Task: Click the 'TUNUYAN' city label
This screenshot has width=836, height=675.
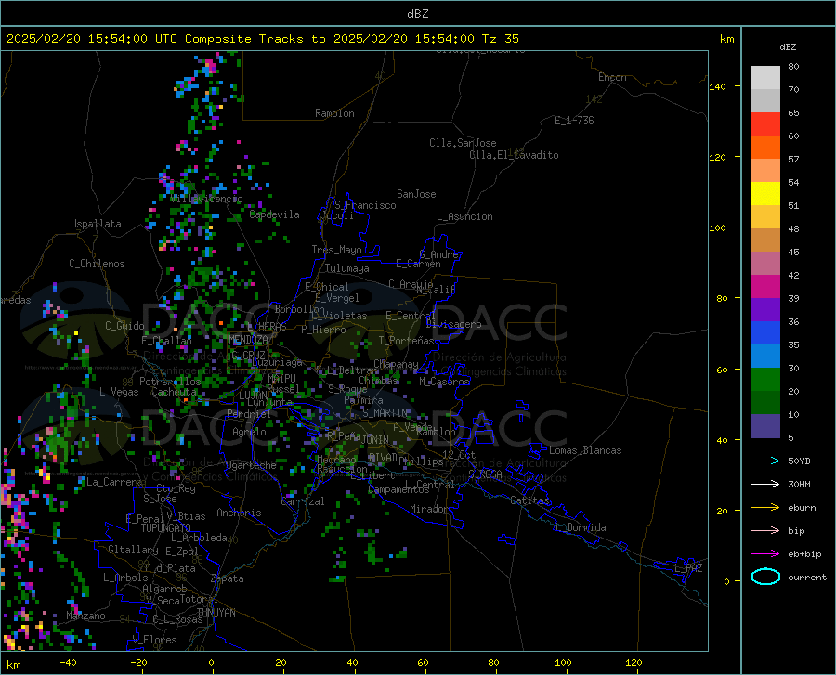Action: [216, 613]
